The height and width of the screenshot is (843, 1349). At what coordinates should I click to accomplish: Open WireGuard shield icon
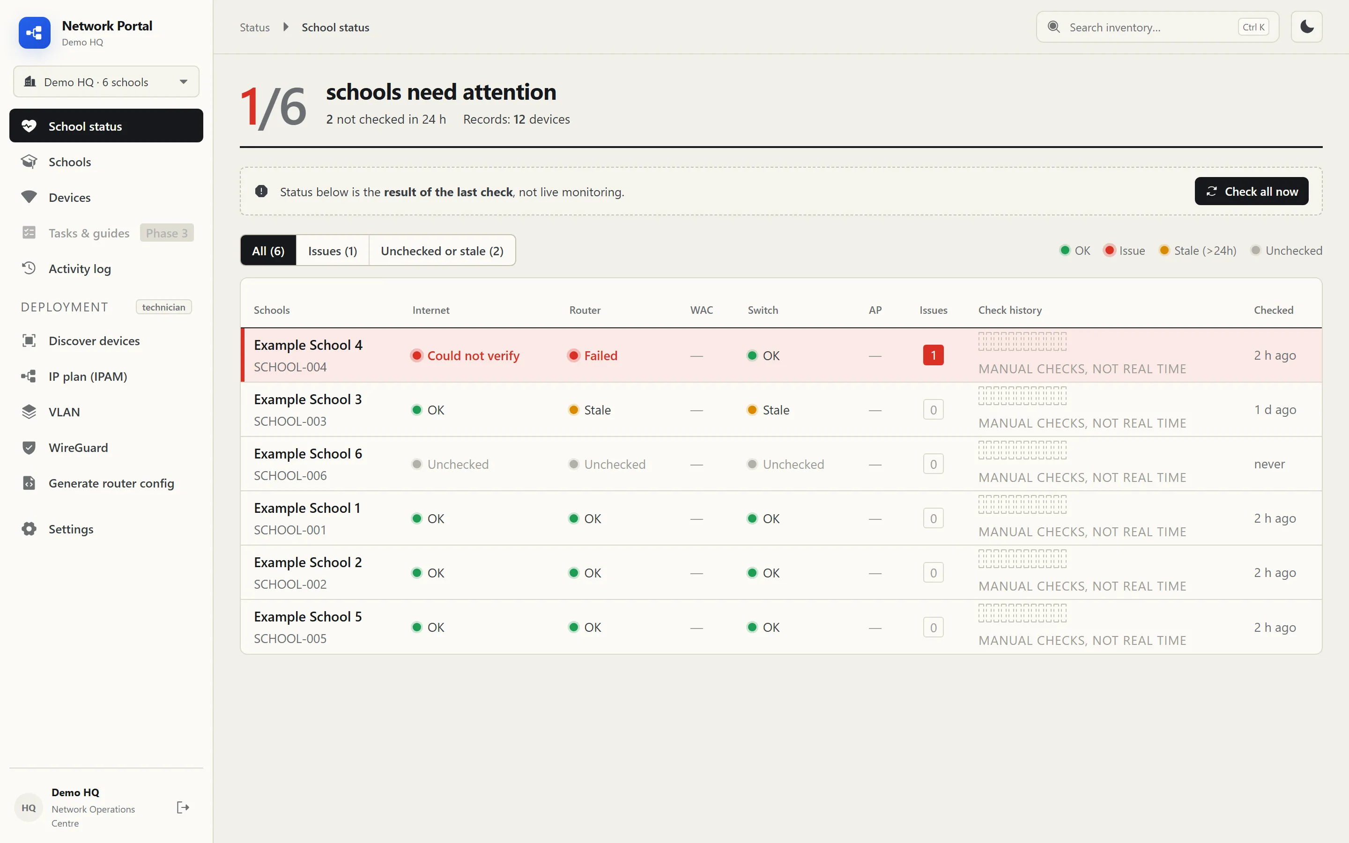click(29, 448)
